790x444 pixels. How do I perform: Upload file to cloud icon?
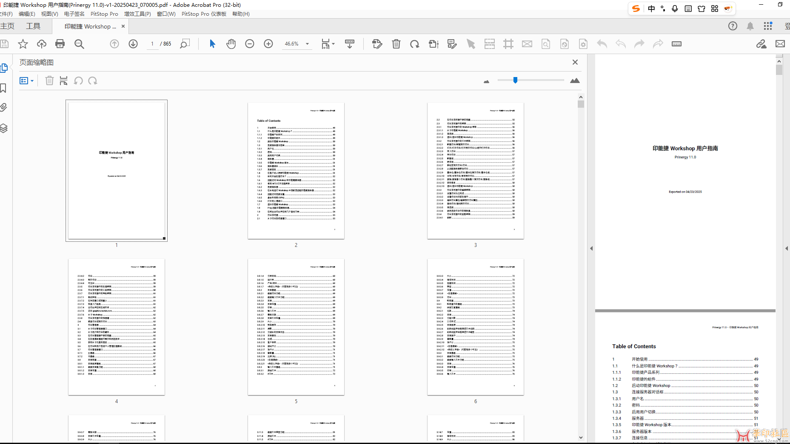(x=42, y=44)
